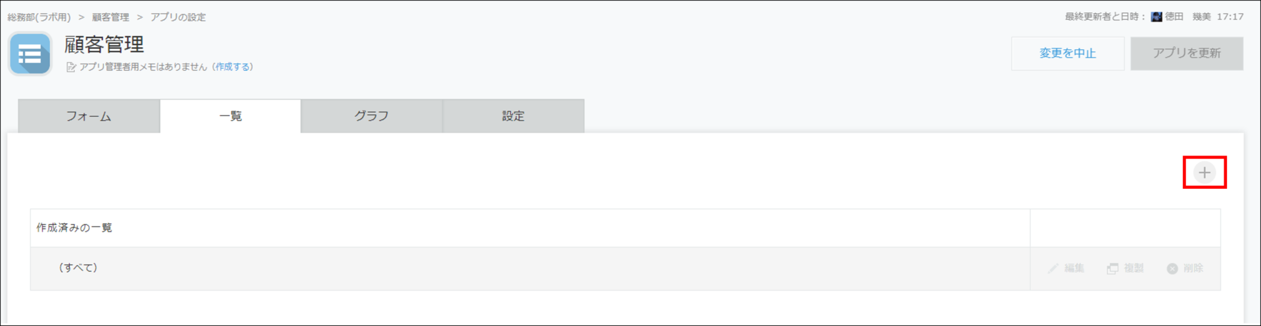Screen dimensions: 1261x326
Task: Open the グラフ tab
Action: [x=372, y=116]
